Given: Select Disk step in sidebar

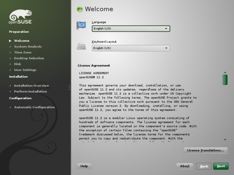Looking at the screenshot, I should (18, 64).
